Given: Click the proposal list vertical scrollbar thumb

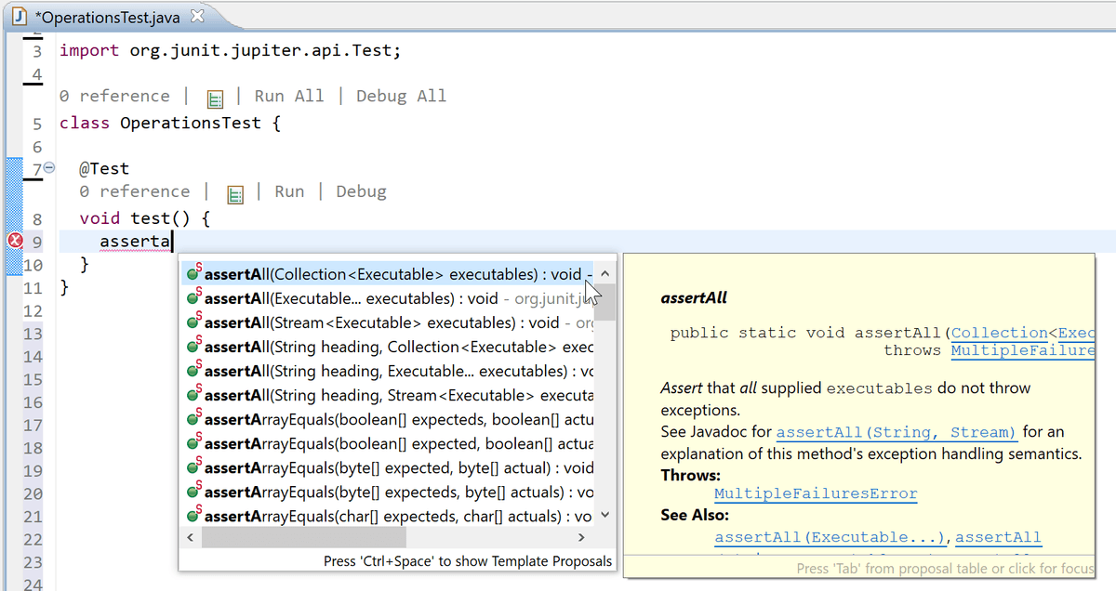Looking at the screenshot, I should click(605, 302).
